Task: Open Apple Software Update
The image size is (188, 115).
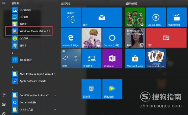Action: pyautogui.click(x=29, y=81)
